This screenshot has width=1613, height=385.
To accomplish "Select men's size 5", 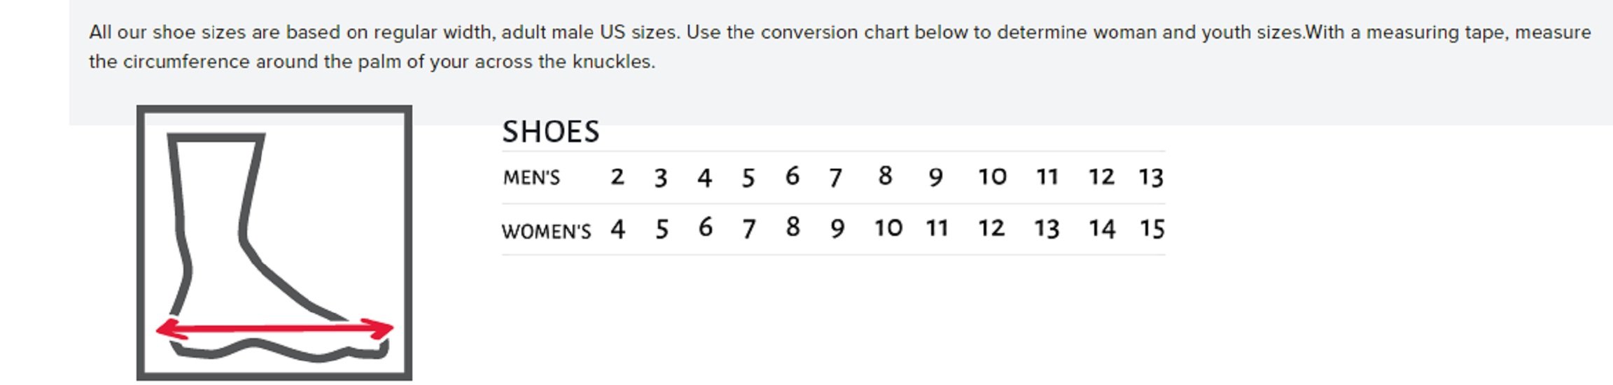I will (748, 178).
